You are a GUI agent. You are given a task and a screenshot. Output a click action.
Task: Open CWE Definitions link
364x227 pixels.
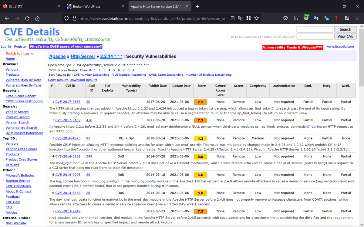(x=18, y=186)
